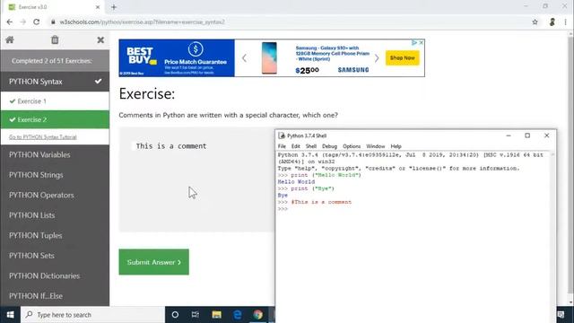Open the Edit menu in Python Shell
This screenshot has width=574, height=323.
tap(295, 146)
